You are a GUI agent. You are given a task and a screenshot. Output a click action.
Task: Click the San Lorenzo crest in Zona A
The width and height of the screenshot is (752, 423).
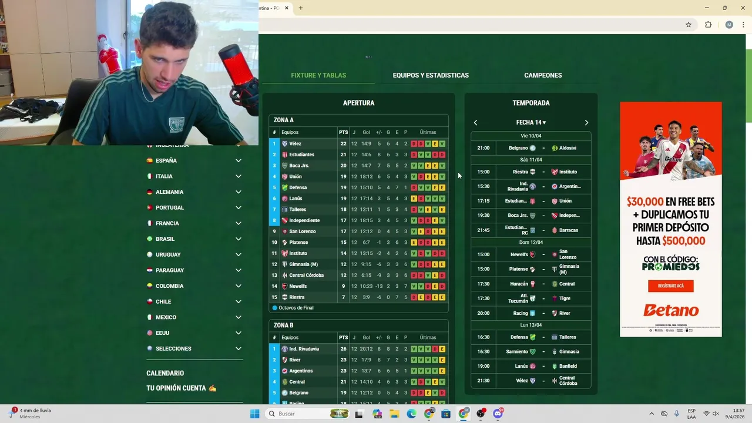pyautogui.click(x=285, y=231)
